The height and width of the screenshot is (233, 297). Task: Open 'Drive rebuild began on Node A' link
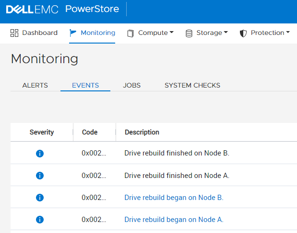(x=174, y=220)
